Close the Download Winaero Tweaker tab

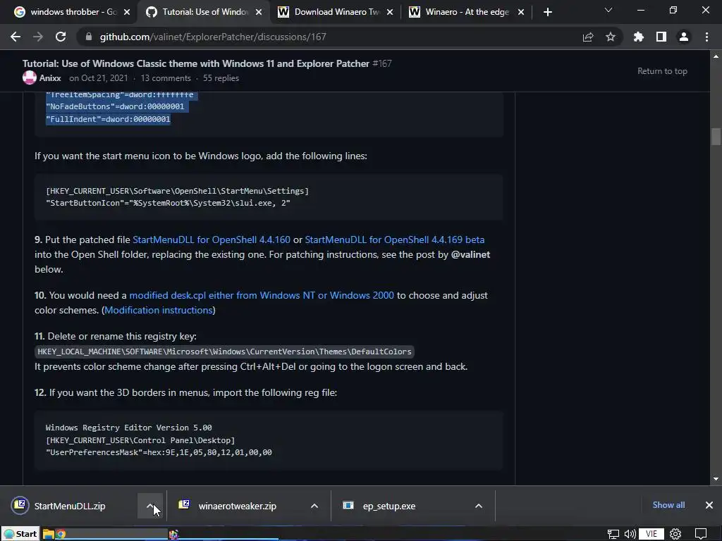pos(390,12)
